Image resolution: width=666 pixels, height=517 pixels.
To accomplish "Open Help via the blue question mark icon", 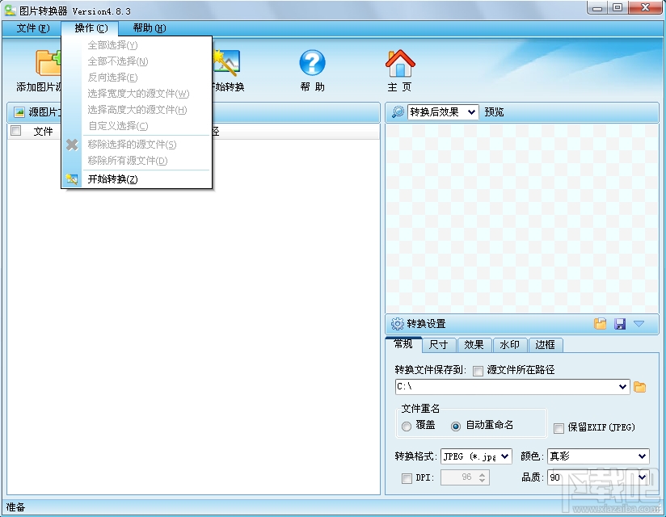I will click(312, 65).
